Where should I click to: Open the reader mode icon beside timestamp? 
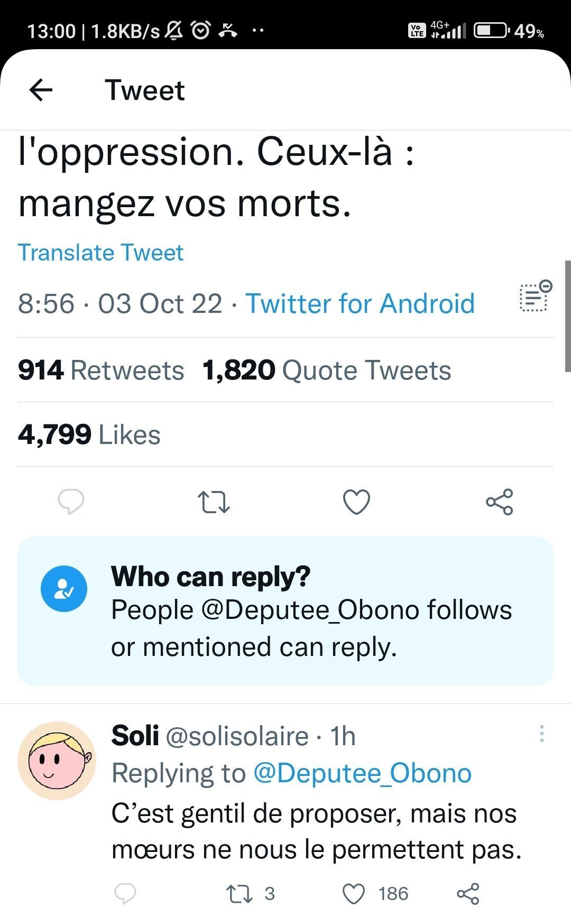[x=535, y=297]
